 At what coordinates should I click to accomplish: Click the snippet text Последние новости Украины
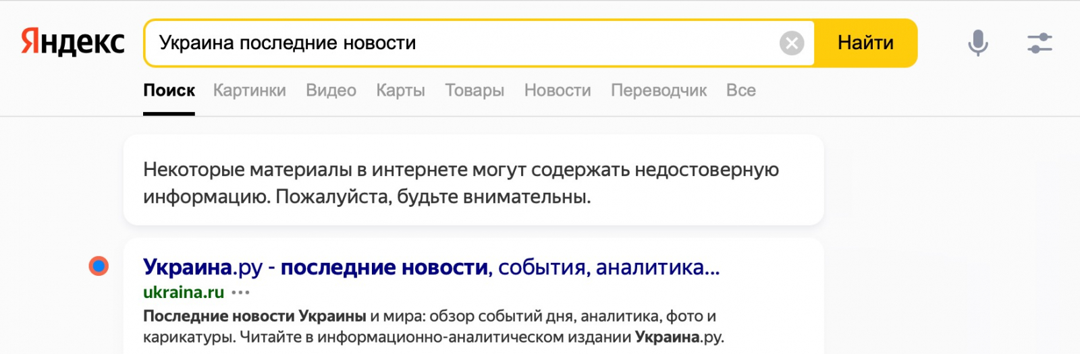pyautogui.click(x=254, y=316)
